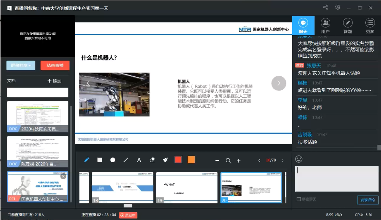Toggle the 禁言聊天 checkbox
The image size is (381, 220).
click(299, 199)
